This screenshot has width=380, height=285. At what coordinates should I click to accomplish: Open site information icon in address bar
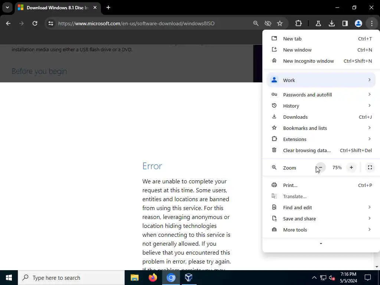(50, 23)
